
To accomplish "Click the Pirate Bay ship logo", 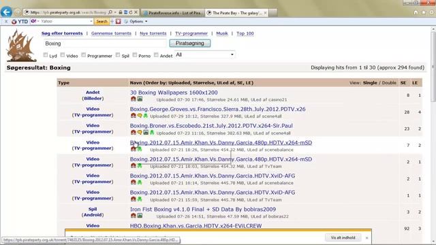I will [21, 46].
